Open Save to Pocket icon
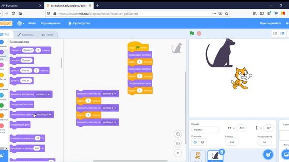The width and height of the screenshot is (289, 162). click(x=220, y=13)
